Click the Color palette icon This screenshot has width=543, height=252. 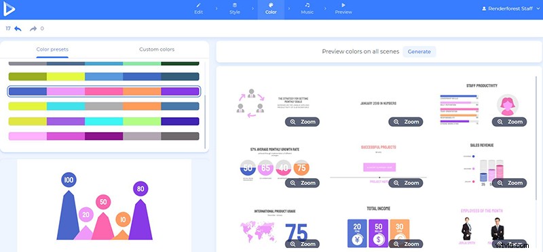(271, 5)
